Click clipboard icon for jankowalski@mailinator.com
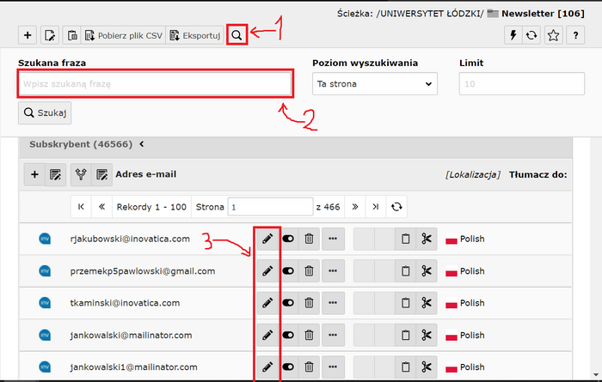The width and height of the screenshot is (602, 382). [404, 335]
